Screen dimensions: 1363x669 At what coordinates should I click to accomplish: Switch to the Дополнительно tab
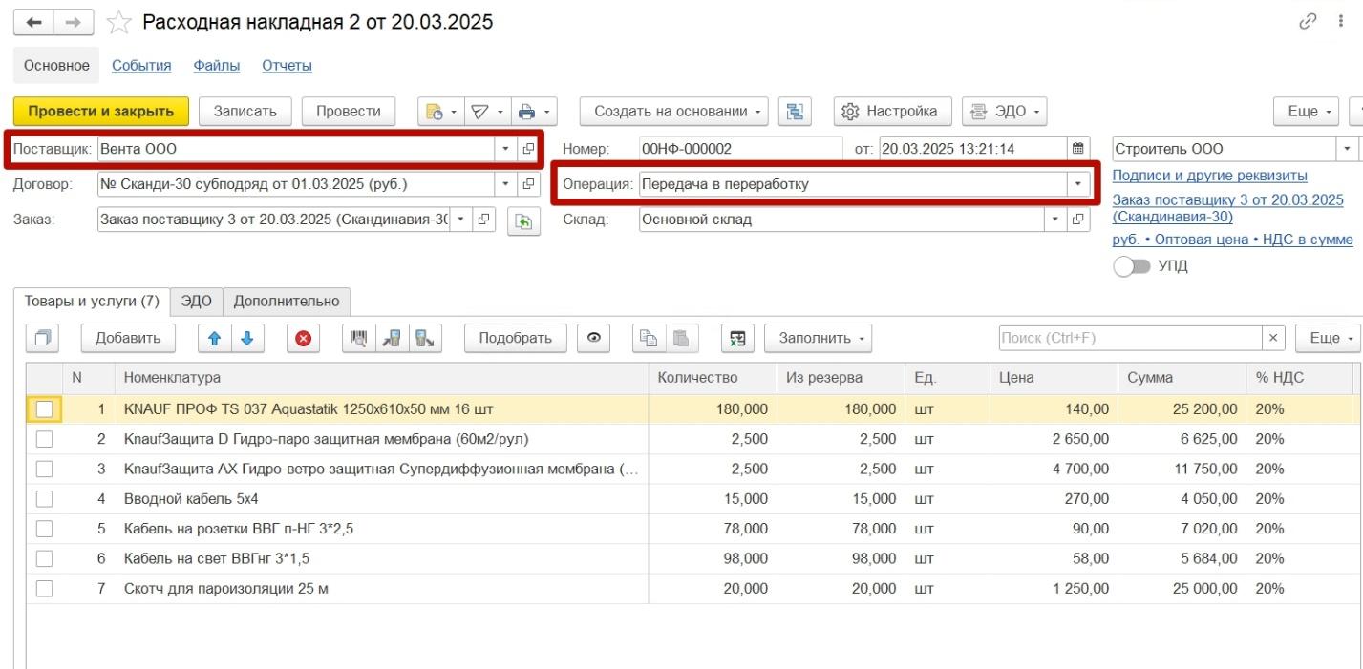tap(287, 302)
